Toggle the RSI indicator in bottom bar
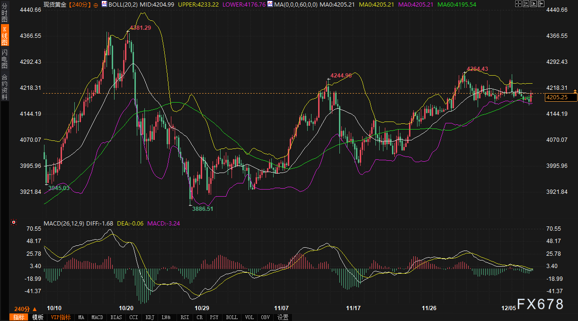This screenshot has height=321, width=578. 185,317
